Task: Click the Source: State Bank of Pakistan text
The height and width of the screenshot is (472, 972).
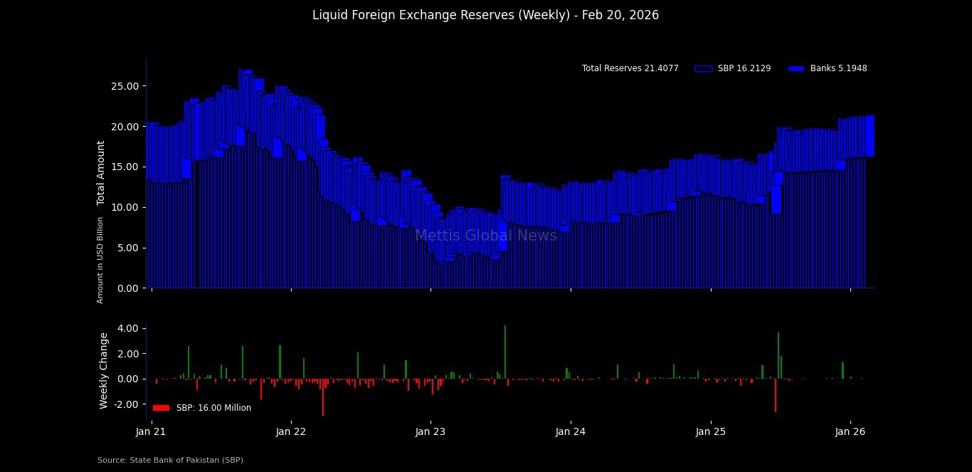Action: click(170, 461)
